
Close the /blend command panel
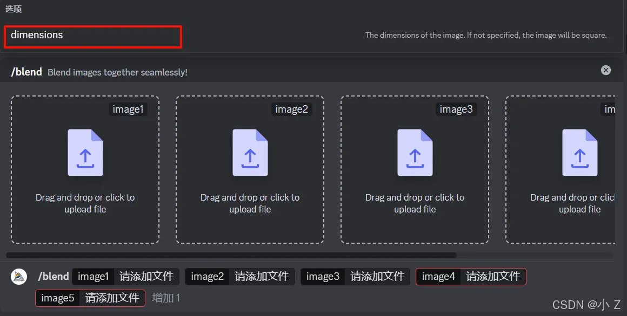pos(606,70)
